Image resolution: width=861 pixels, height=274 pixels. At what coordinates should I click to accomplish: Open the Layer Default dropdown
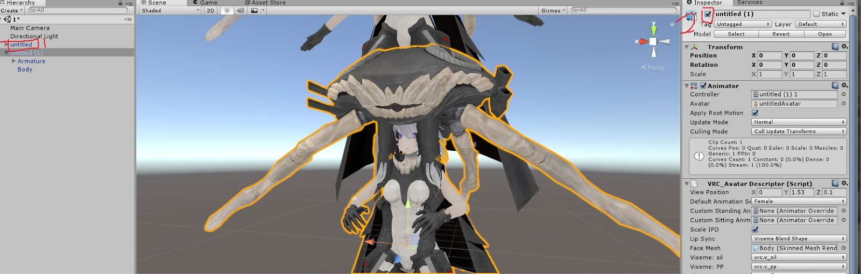point(821,24)
